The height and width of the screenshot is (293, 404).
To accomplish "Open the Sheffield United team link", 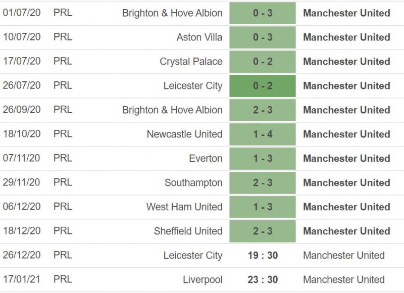I will (x=188, y=231).
